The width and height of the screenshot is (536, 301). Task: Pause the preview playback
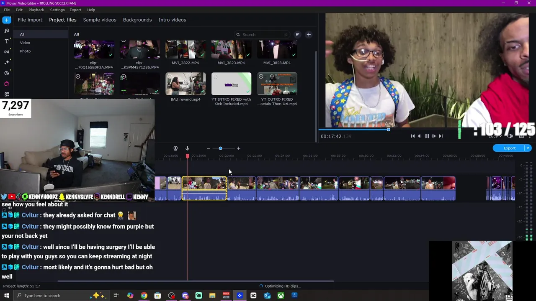point(427,136)
